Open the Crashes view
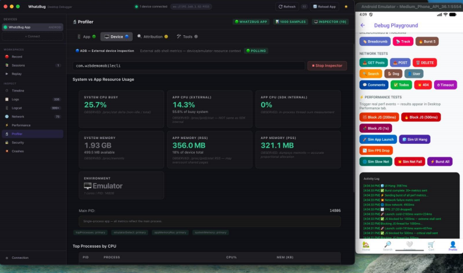 pos(33,151)
